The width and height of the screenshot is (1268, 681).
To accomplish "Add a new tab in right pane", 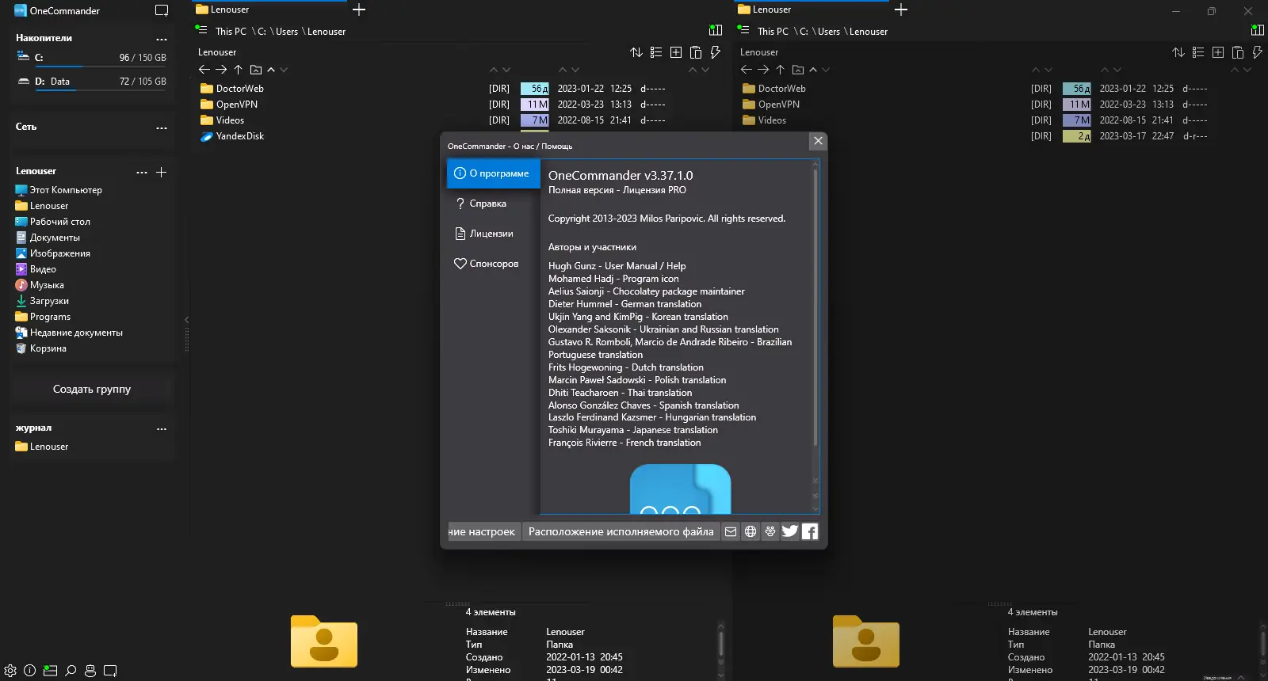I will point(901,10).
